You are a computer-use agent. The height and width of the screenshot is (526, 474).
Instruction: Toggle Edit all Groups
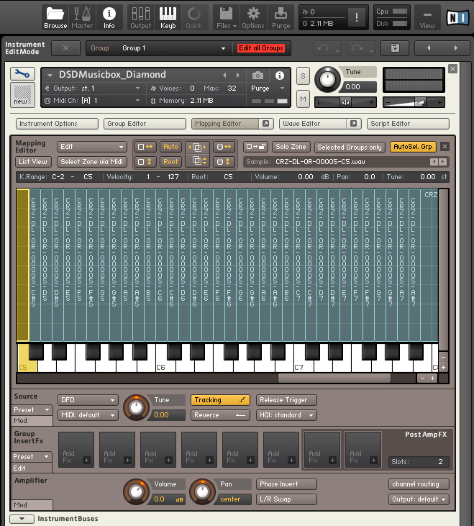click(x=261, y=48)
